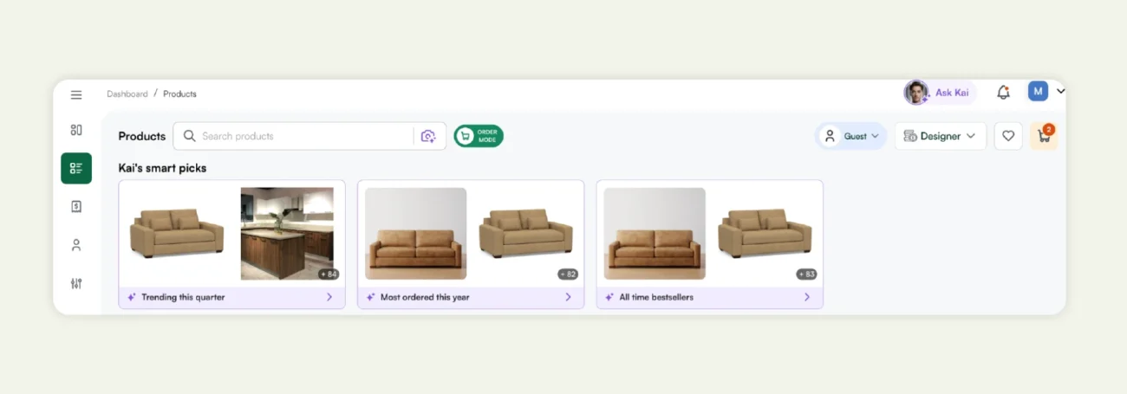Select the kitchen thumbnail image
Screen dimensions: 1127x394
click(287, 233)
